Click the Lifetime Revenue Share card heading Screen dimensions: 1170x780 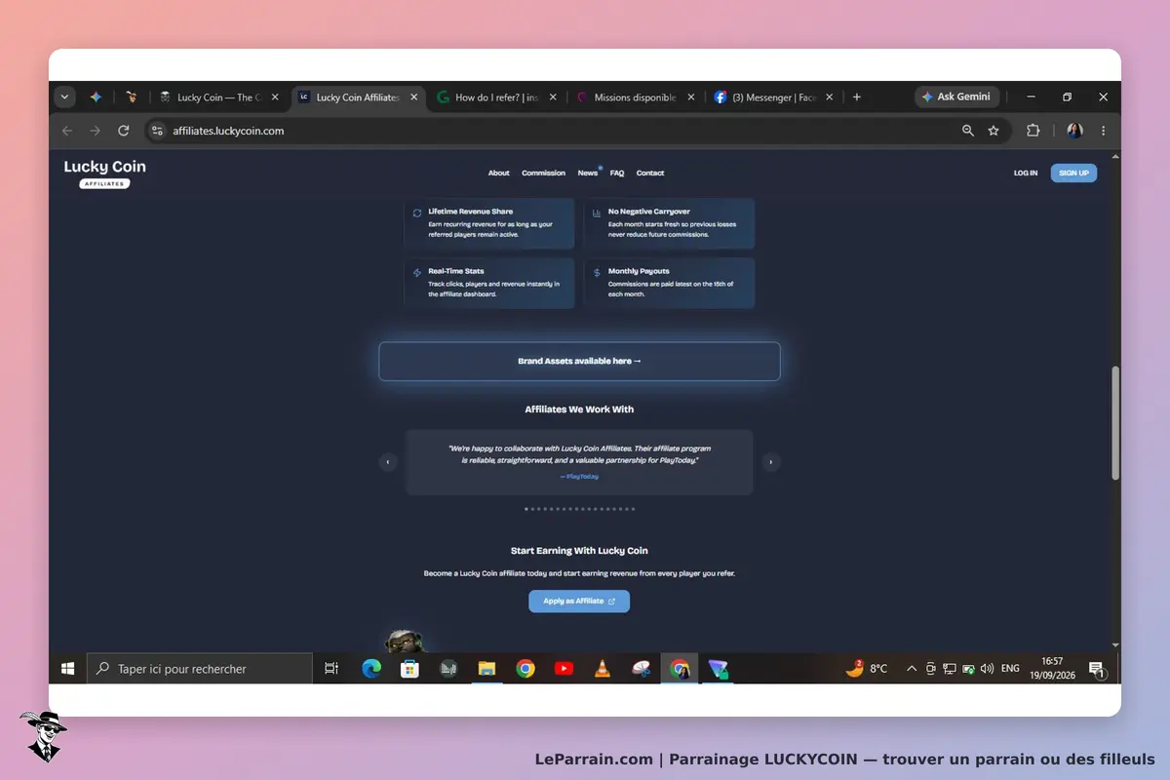click(470, 211)
